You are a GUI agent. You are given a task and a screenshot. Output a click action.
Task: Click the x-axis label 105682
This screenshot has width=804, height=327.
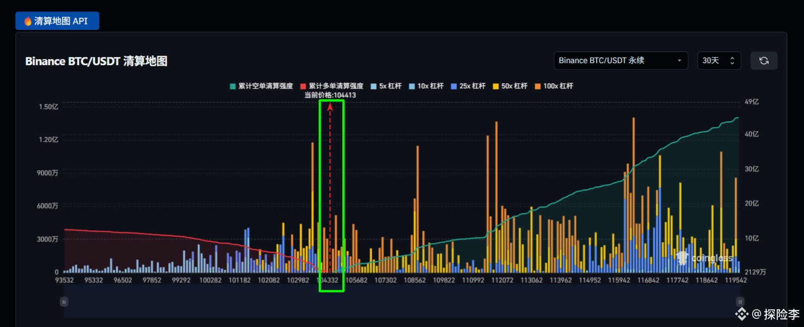coord(357,280)
